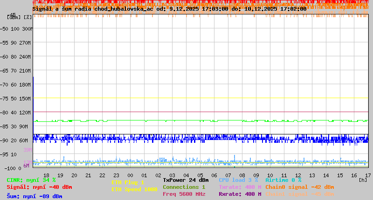Screen dimensions: 373x200
Task: Select the blue Šum legend entry
Action: click(x=34, y=196)
